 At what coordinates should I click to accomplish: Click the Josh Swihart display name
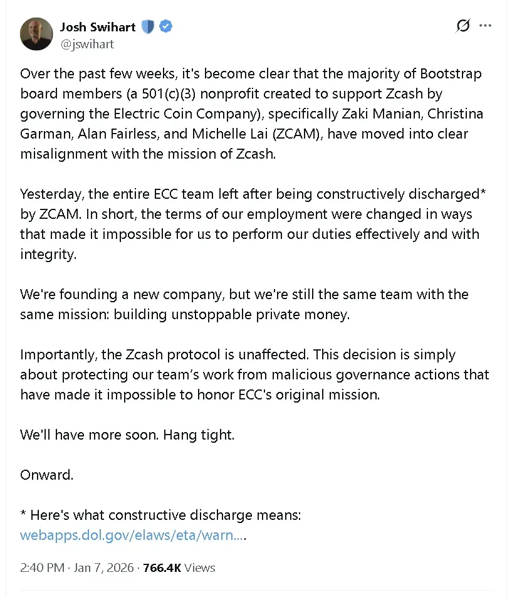97,26
